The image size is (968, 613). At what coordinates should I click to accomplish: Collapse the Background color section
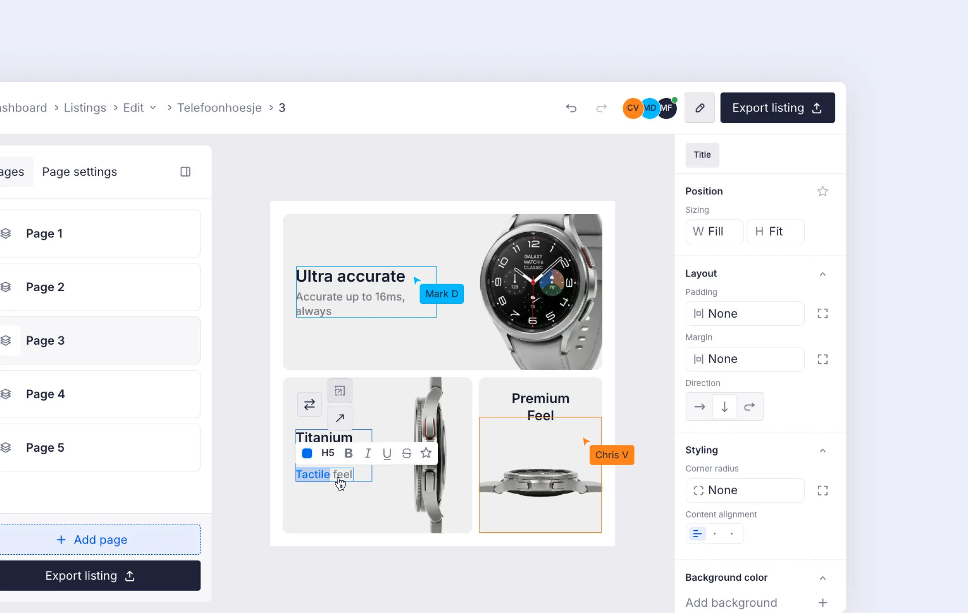(x=823, y=578)
